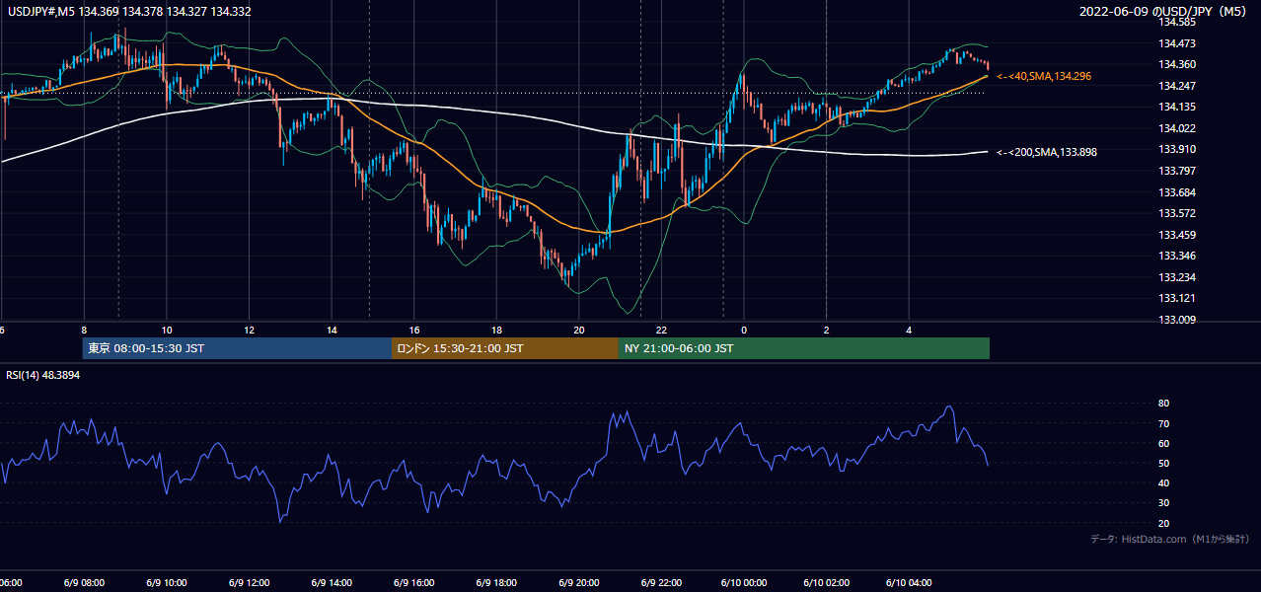Click the 6/10 04:00 date axis label

pos(908,582)
